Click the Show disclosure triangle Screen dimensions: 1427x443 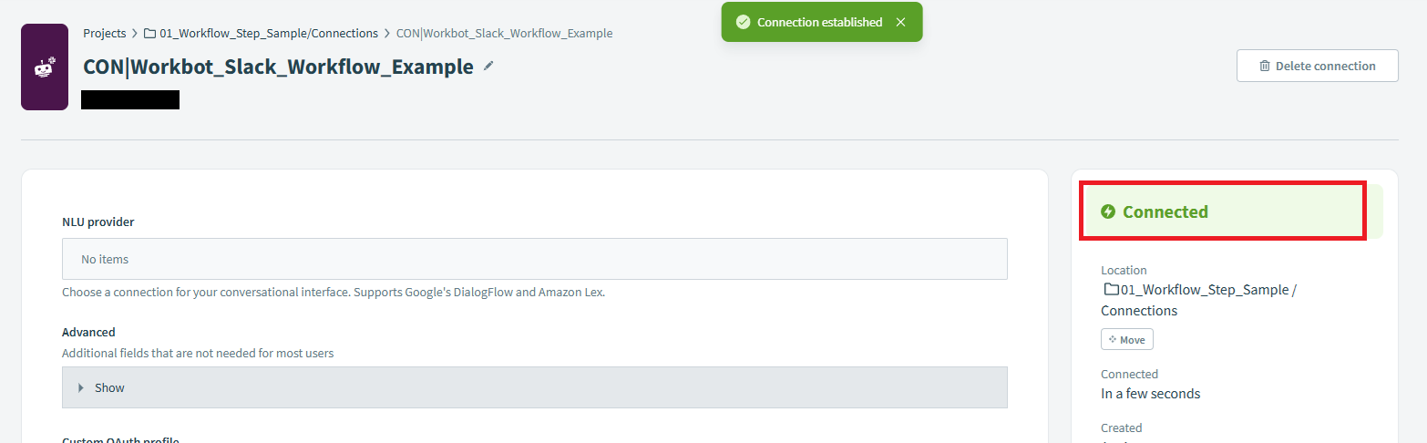[x=81, y=387]
